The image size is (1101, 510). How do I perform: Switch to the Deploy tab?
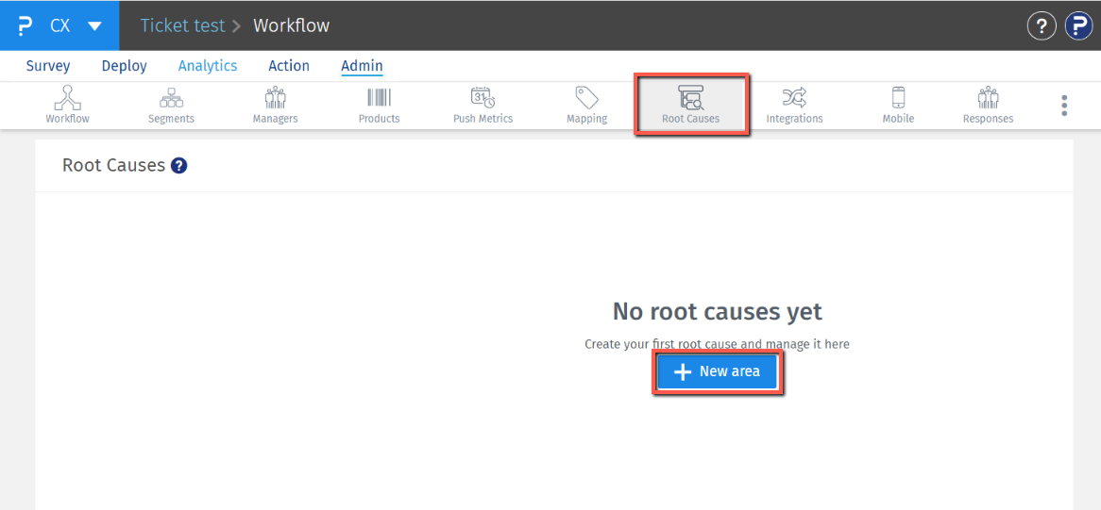[x=125, y=66]
